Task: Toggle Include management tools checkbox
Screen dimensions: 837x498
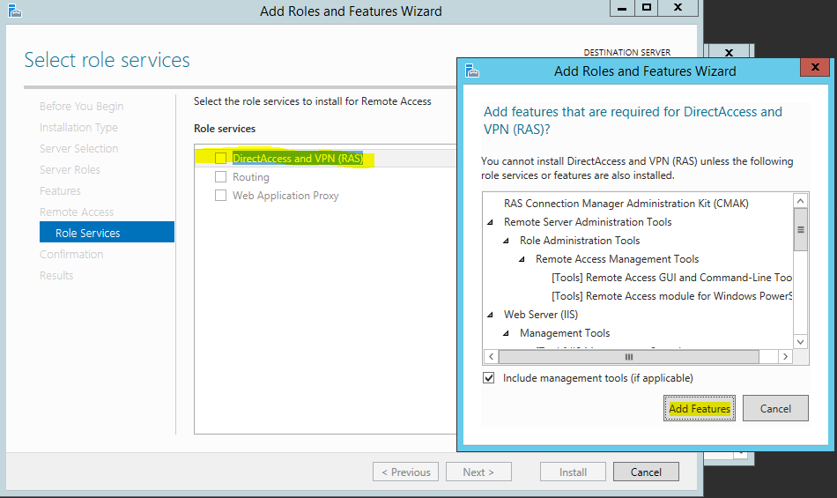Action: (488, 378)
